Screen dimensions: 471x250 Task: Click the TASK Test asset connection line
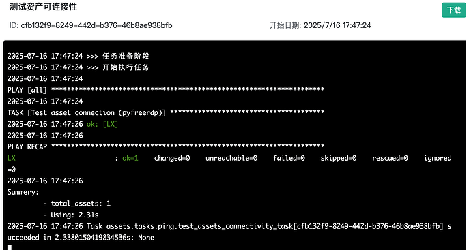[x=166, y=112]
